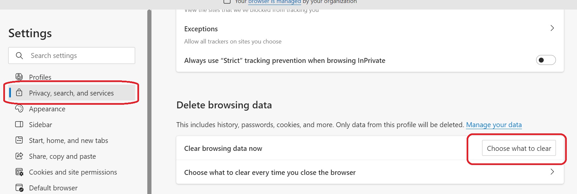Open the Appearance settings section

pos(47,109)
